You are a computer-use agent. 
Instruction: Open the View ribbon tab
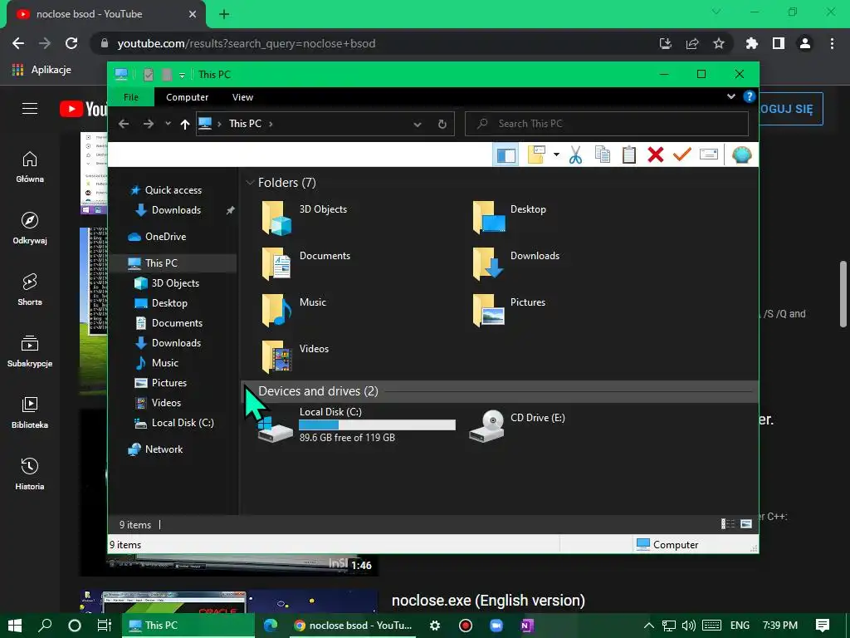coord(242,97)
